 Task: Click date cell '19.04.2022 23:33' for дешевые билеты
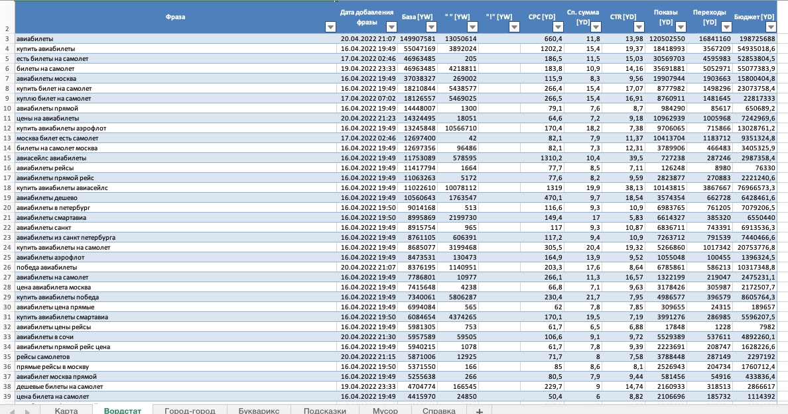[367, 386]
